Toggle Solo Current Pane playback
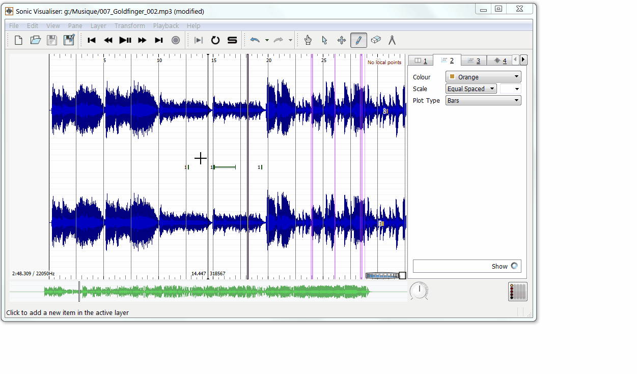The image size is (637, 374). [232, 40]
